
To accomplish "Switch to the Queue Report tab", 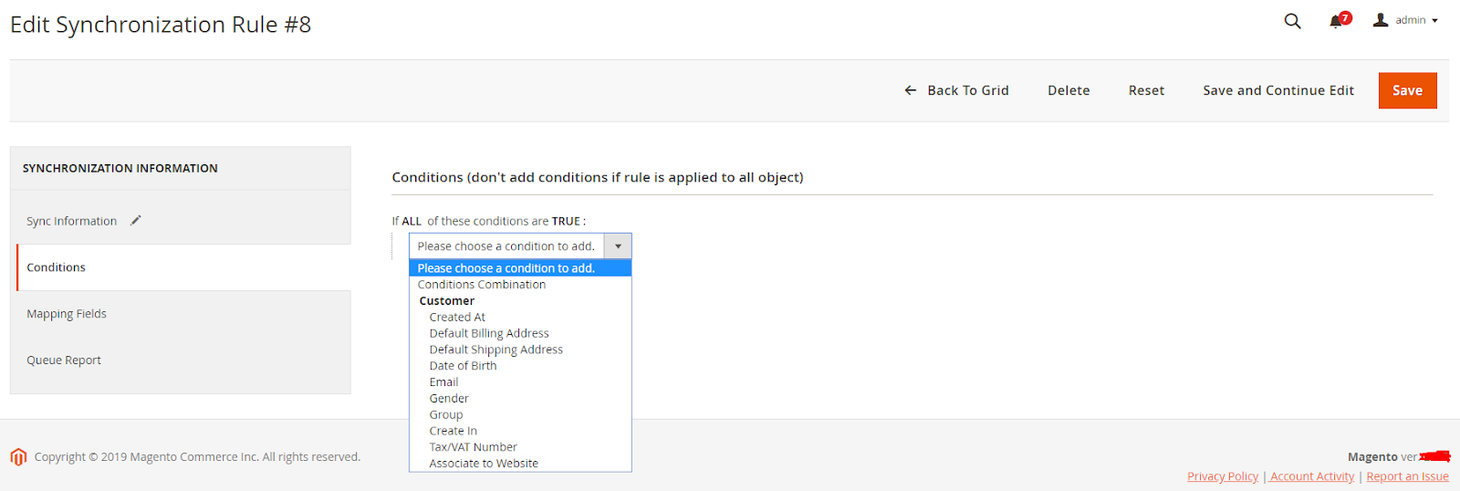I will click(x=64, y=360).
